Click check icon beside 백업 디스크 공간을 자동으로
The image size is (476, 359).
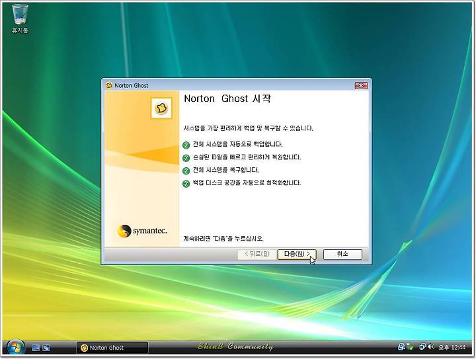coord(186,183)
